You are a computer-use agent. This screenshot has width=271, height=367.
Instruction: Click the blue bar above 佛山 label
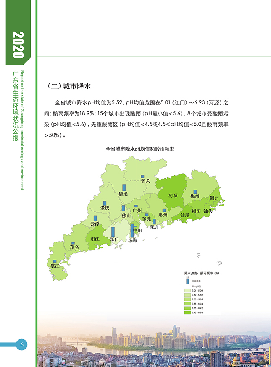pyautogui.click(x=123, y=208)
